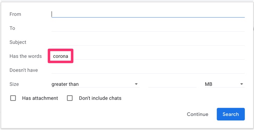Click the Don't include chats label text
Viewport: 254px width, 130px height.
pyautogui.click(x=100, y=98)
